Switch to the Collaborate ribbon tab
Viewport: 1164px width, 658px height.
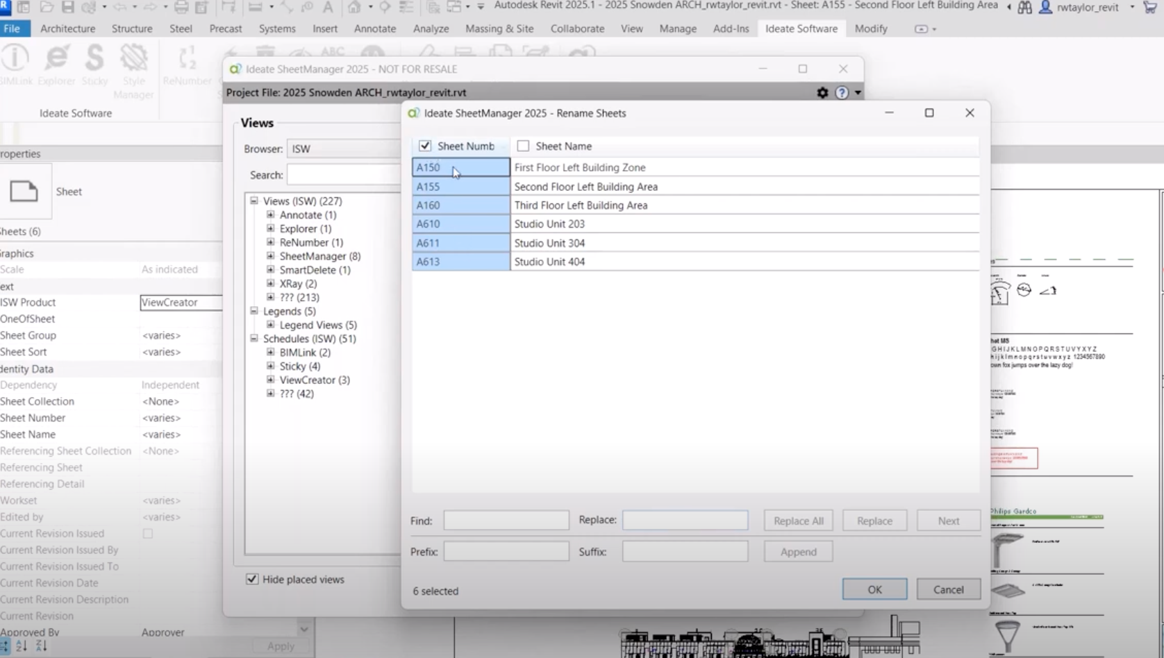[x=577, y=28]
